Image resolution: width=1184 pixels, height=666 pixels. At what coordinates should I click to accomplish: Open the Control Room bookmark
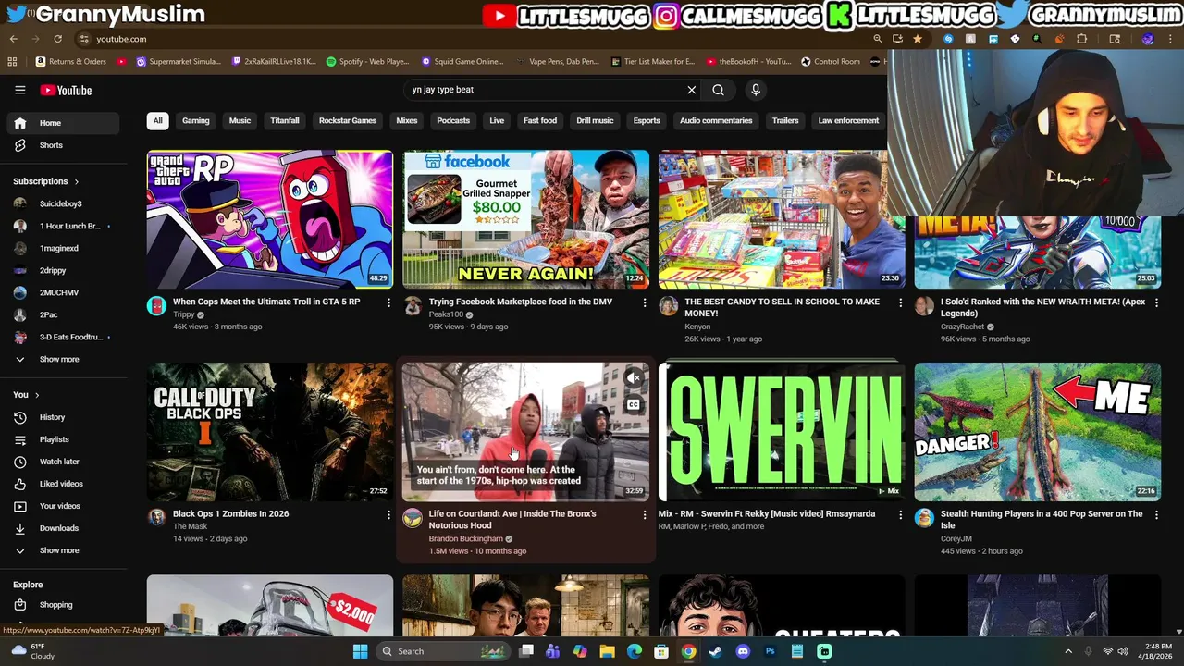[x=831, y=62]
